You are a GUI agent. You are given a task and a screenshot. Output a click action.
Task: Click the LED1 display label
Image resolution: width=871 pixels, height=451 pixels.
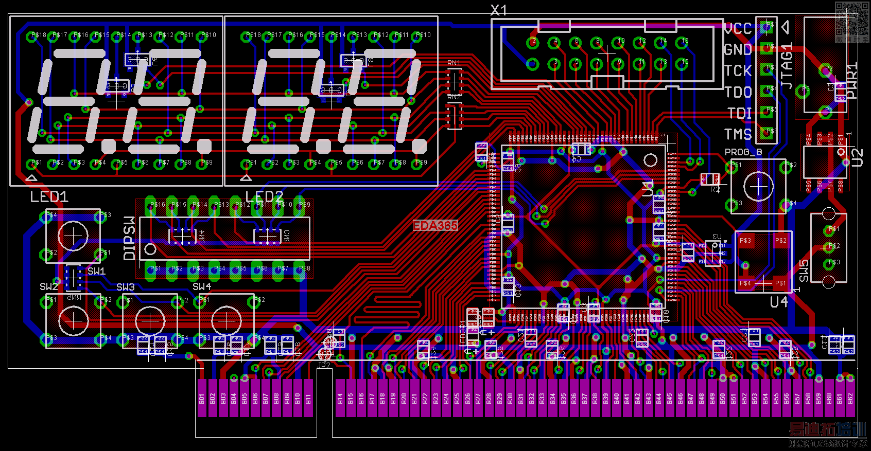pos(49,197)
